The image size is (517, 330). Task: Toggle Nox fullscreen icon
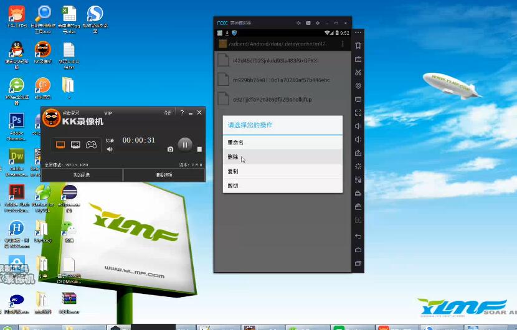[358, 113]
